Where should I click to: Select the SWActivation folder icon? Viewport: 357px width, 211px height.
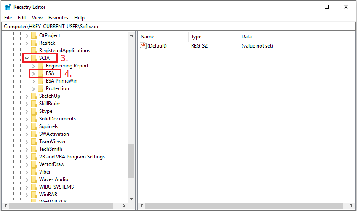point(34,134)
